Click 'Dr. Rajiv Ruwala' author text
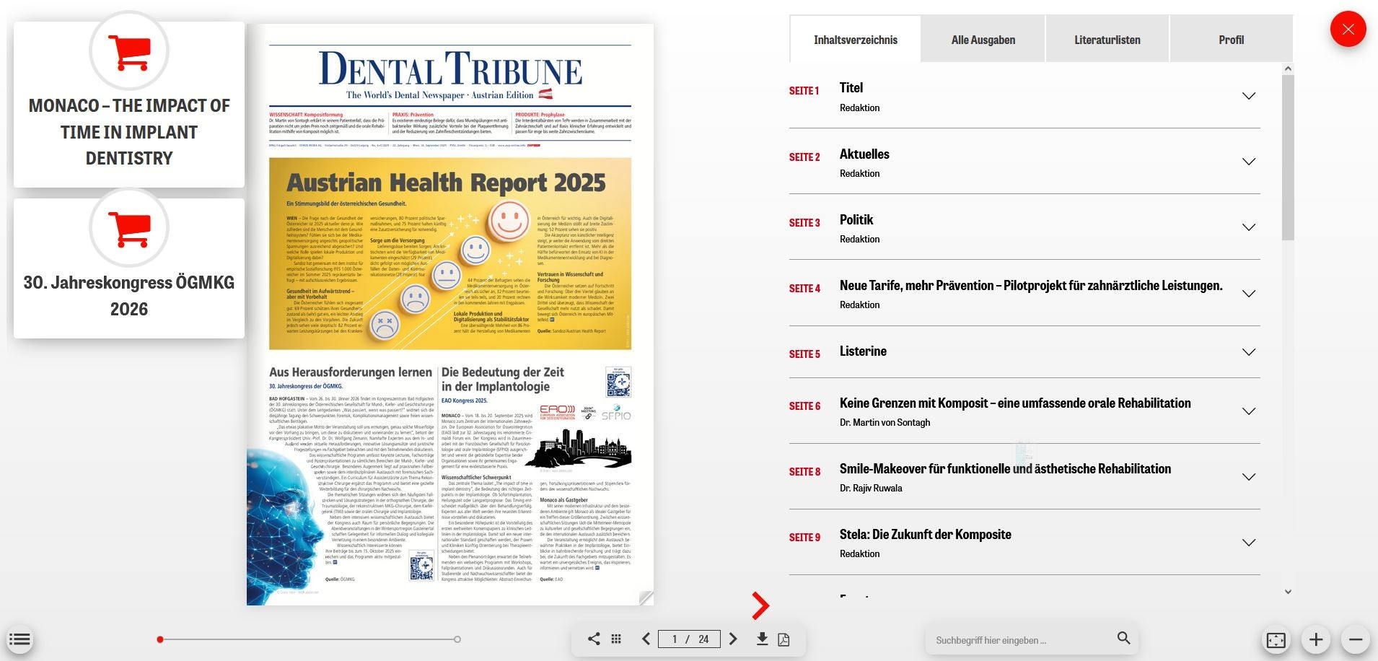The width and height of the screenshot is (1378, 661). 871,489
